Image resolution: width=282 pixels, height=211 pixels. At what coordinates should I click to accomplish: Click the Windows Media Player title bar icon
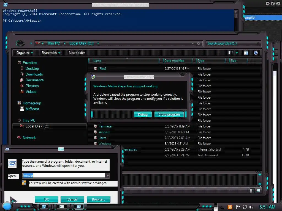pyautogui.click(x=93, y=77)
